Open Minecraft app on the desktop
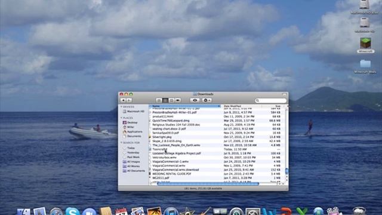This screenshot has height=215, width=382. 365,45
